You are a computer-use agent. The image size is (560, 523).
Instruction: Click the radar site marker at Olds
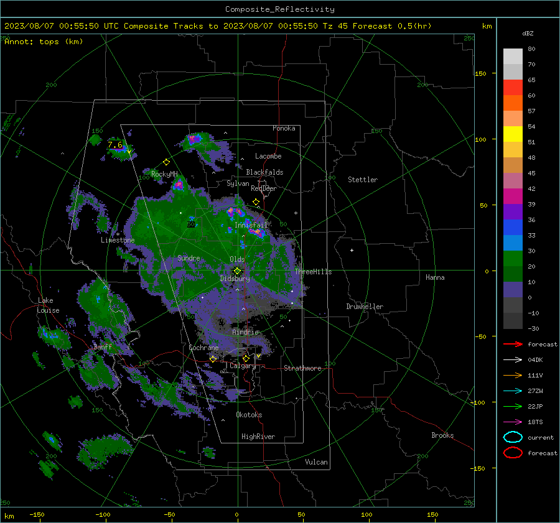[237, 271]
